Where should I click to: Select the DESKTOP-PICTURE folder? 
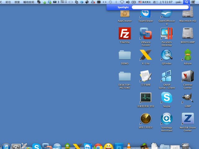point(125,76)
